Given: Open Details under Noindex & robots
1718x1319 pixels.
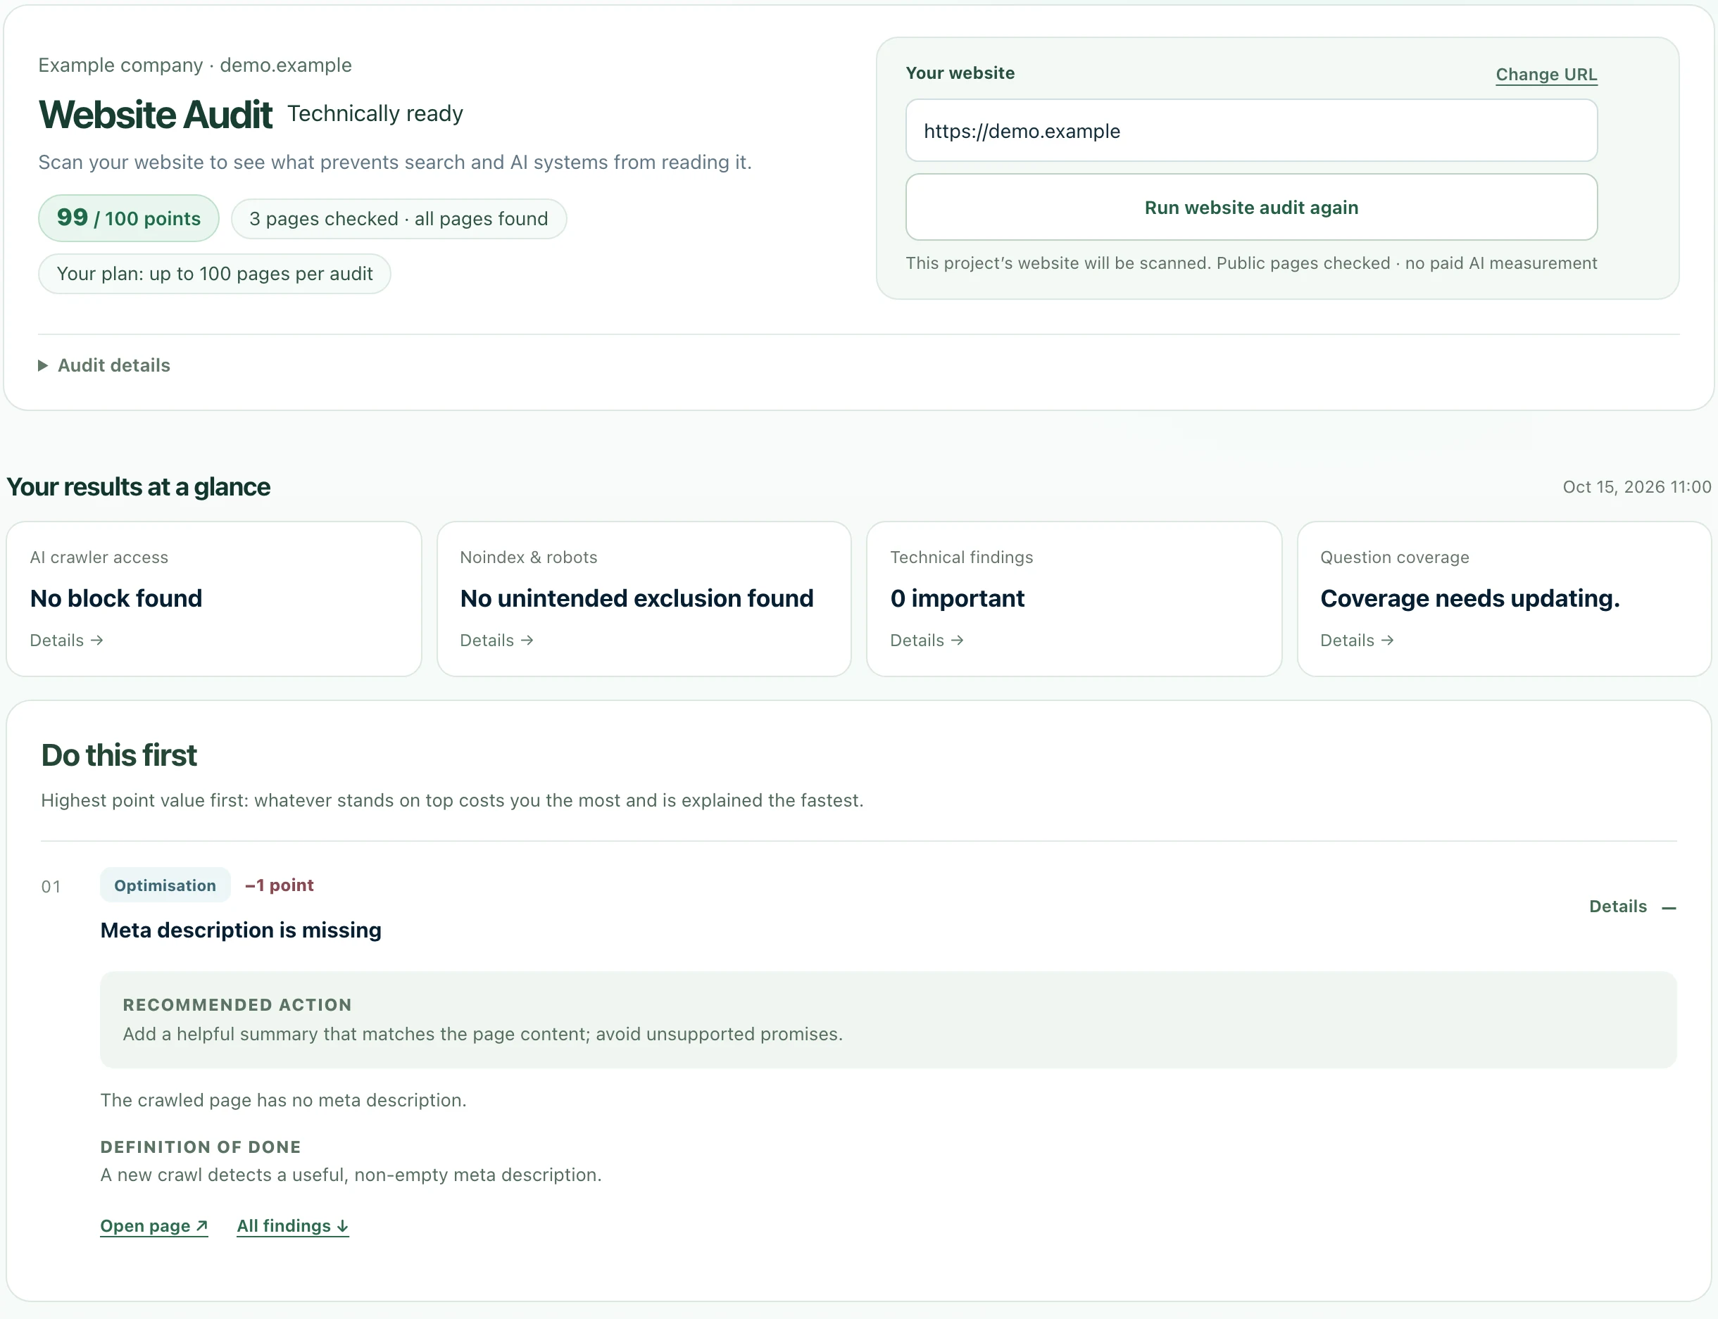Looking at the screenshot, I should pos(497,640).
